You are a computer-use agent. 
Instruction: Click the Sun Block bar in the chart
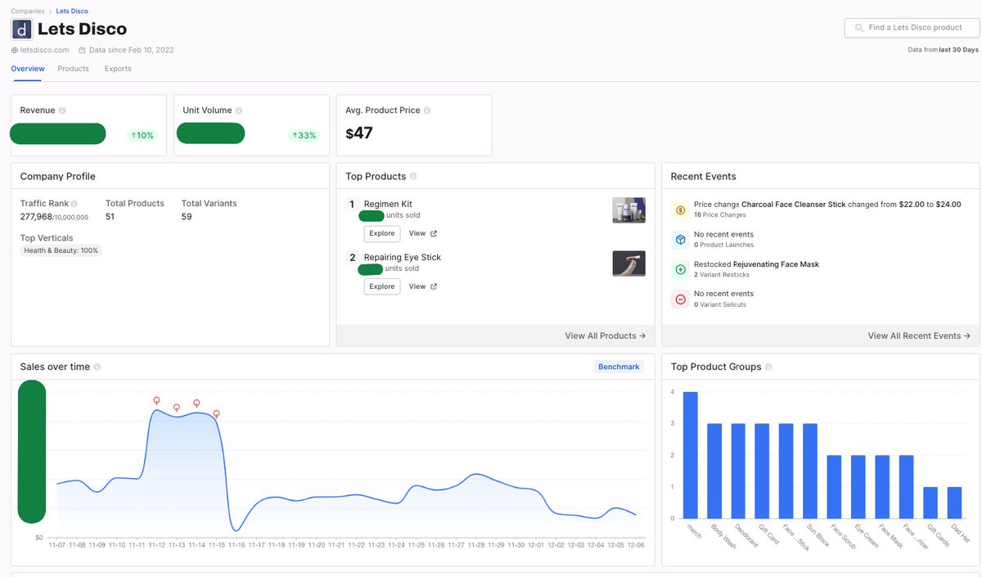point(810,471)
